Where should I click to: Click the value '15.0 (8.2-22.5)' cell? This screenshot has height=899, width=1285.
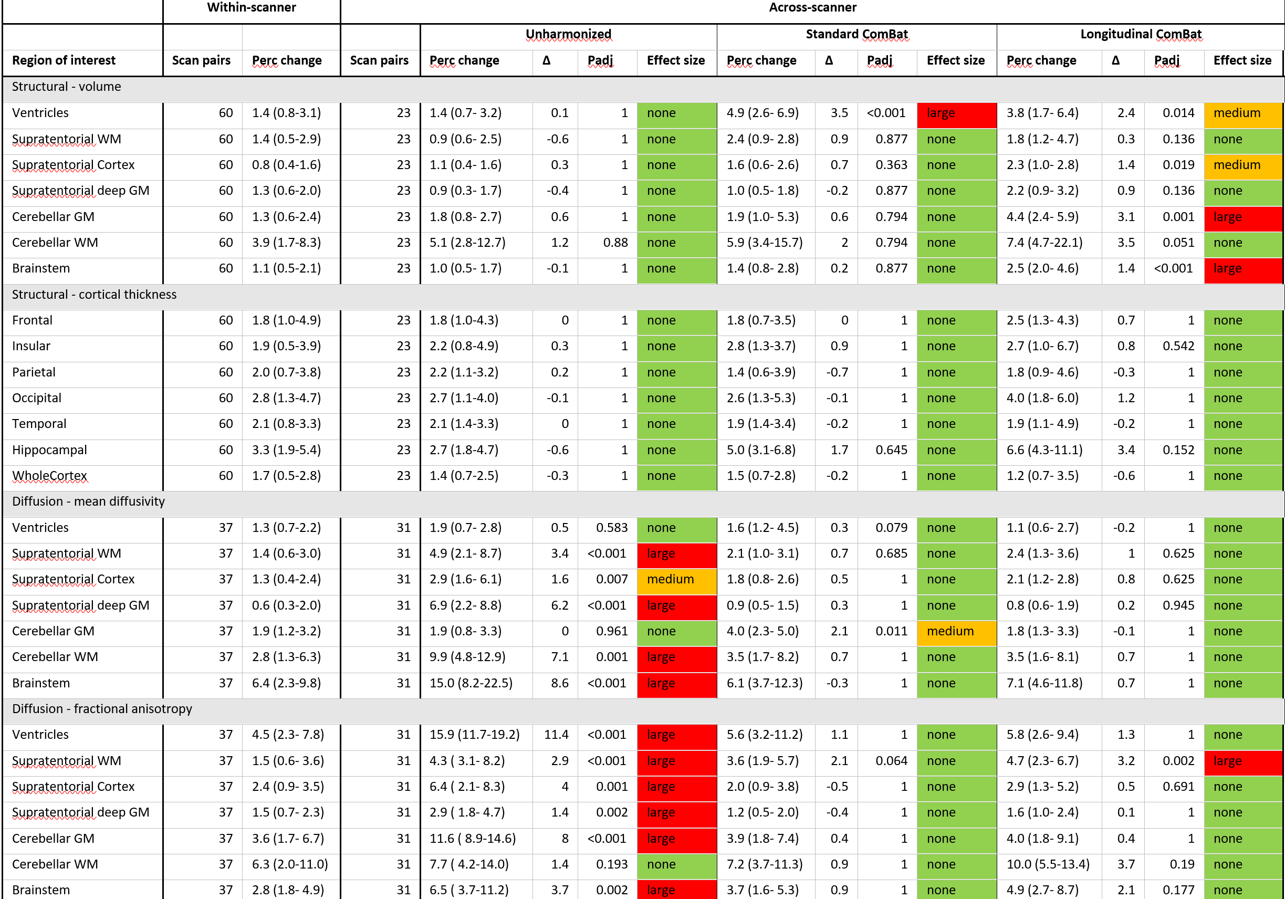[x=471, y=684]
